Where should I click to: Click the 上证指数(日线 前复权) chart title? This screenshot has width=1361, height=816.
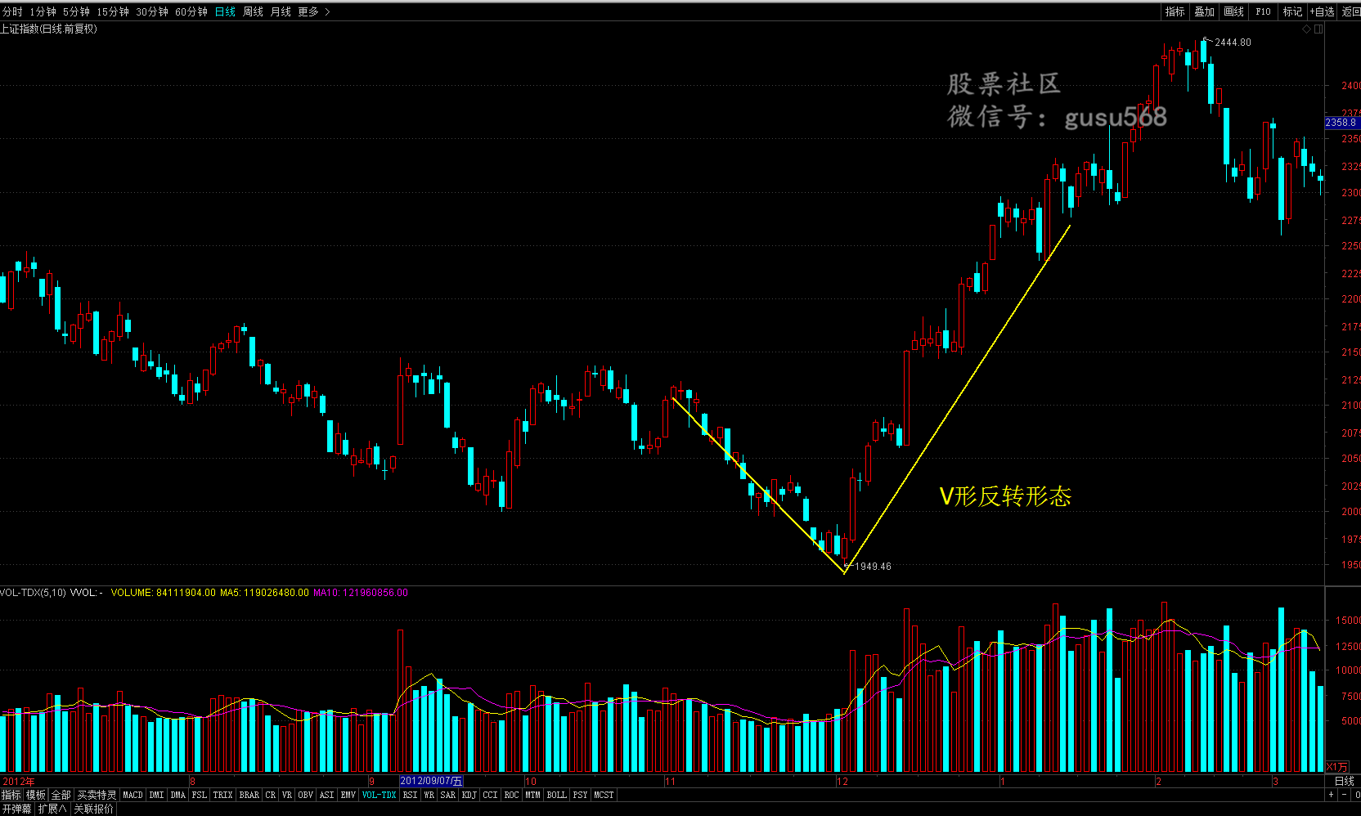click(49, 29)
